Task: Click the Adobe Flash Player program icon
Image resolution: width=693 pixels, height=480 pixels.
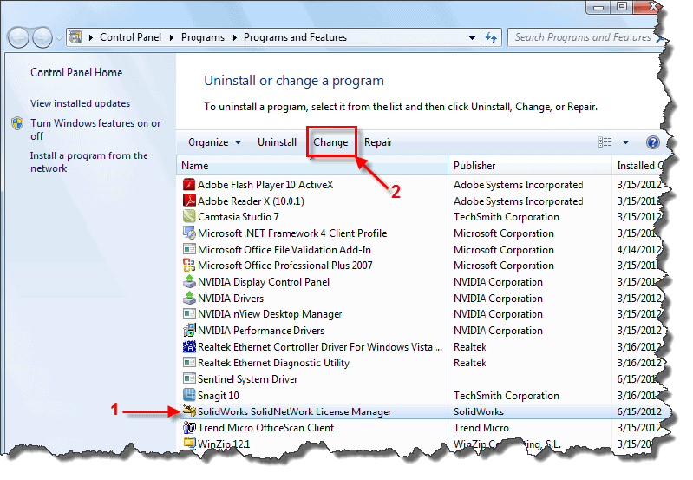Action: click(x=190, y=185)
